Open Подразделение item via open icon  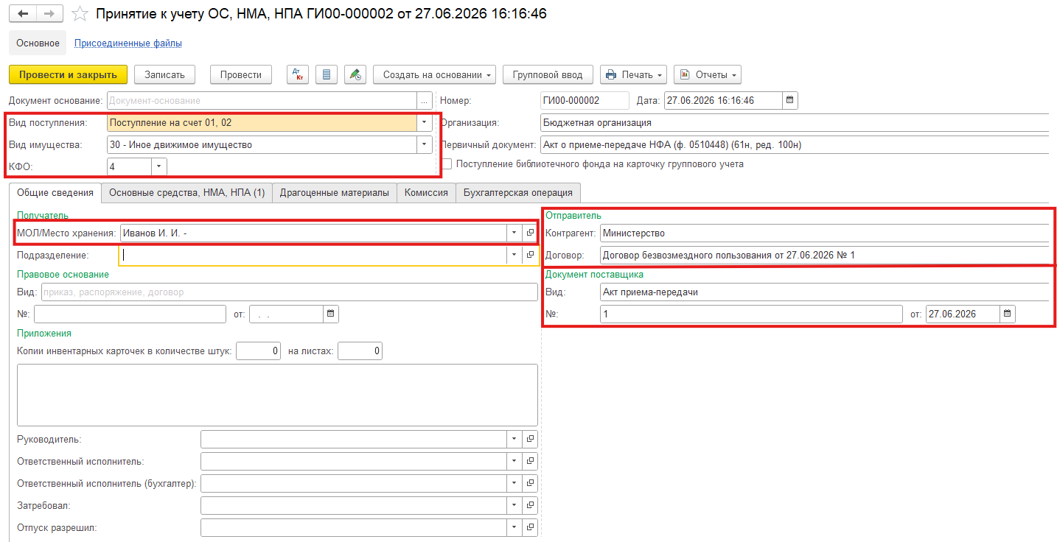tap(530, 256)
